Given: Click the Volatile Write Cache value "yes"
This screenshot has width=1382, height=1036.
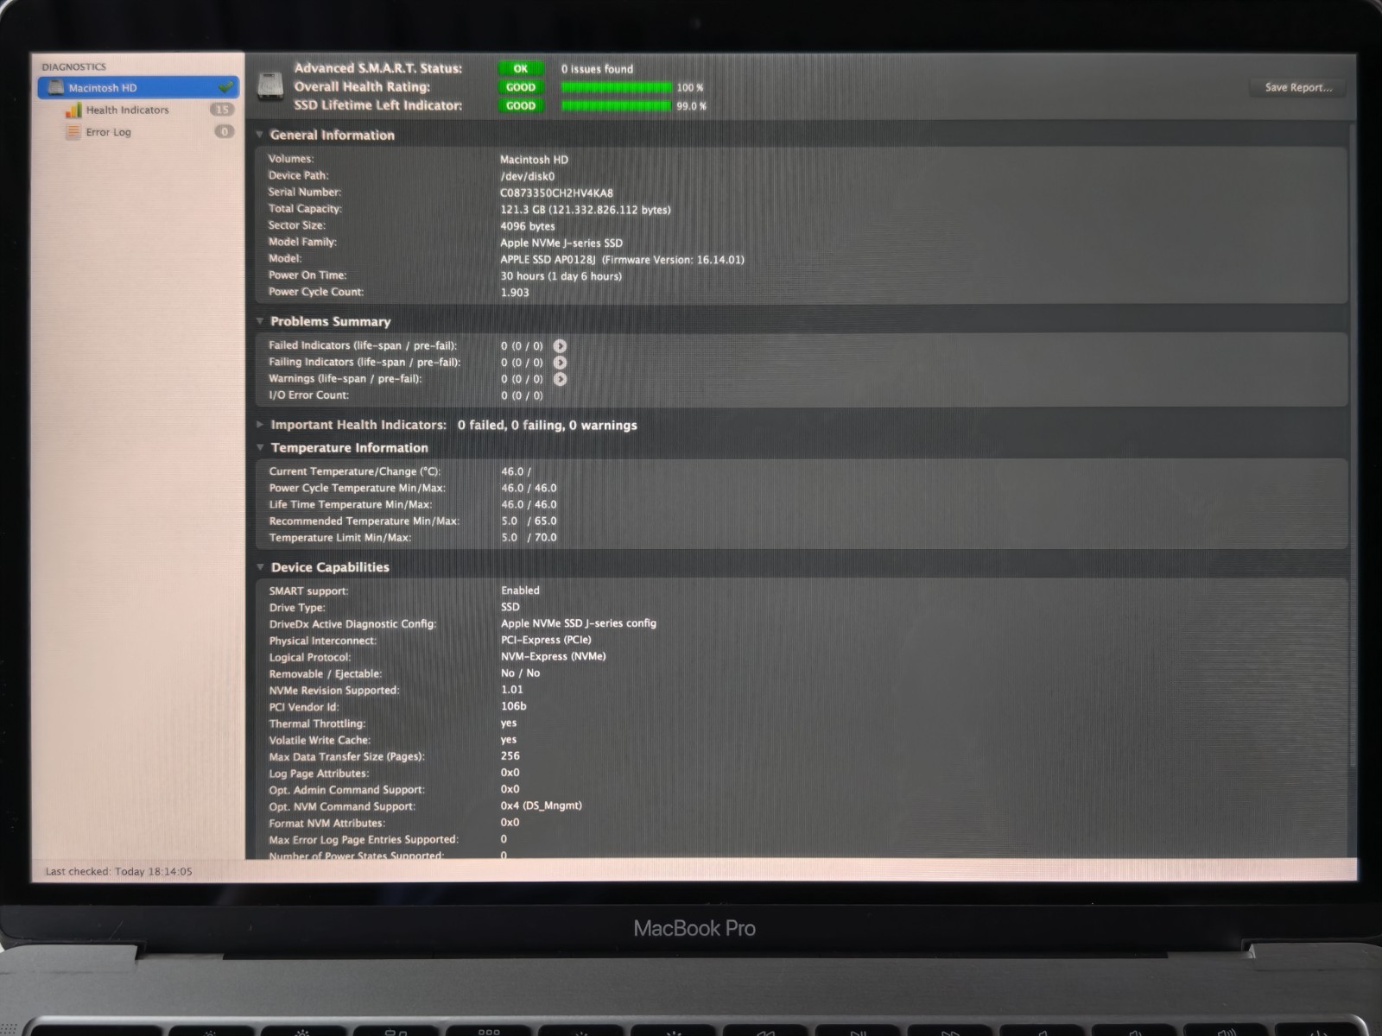Looking at the screenshot, I should tap(509, 740).
